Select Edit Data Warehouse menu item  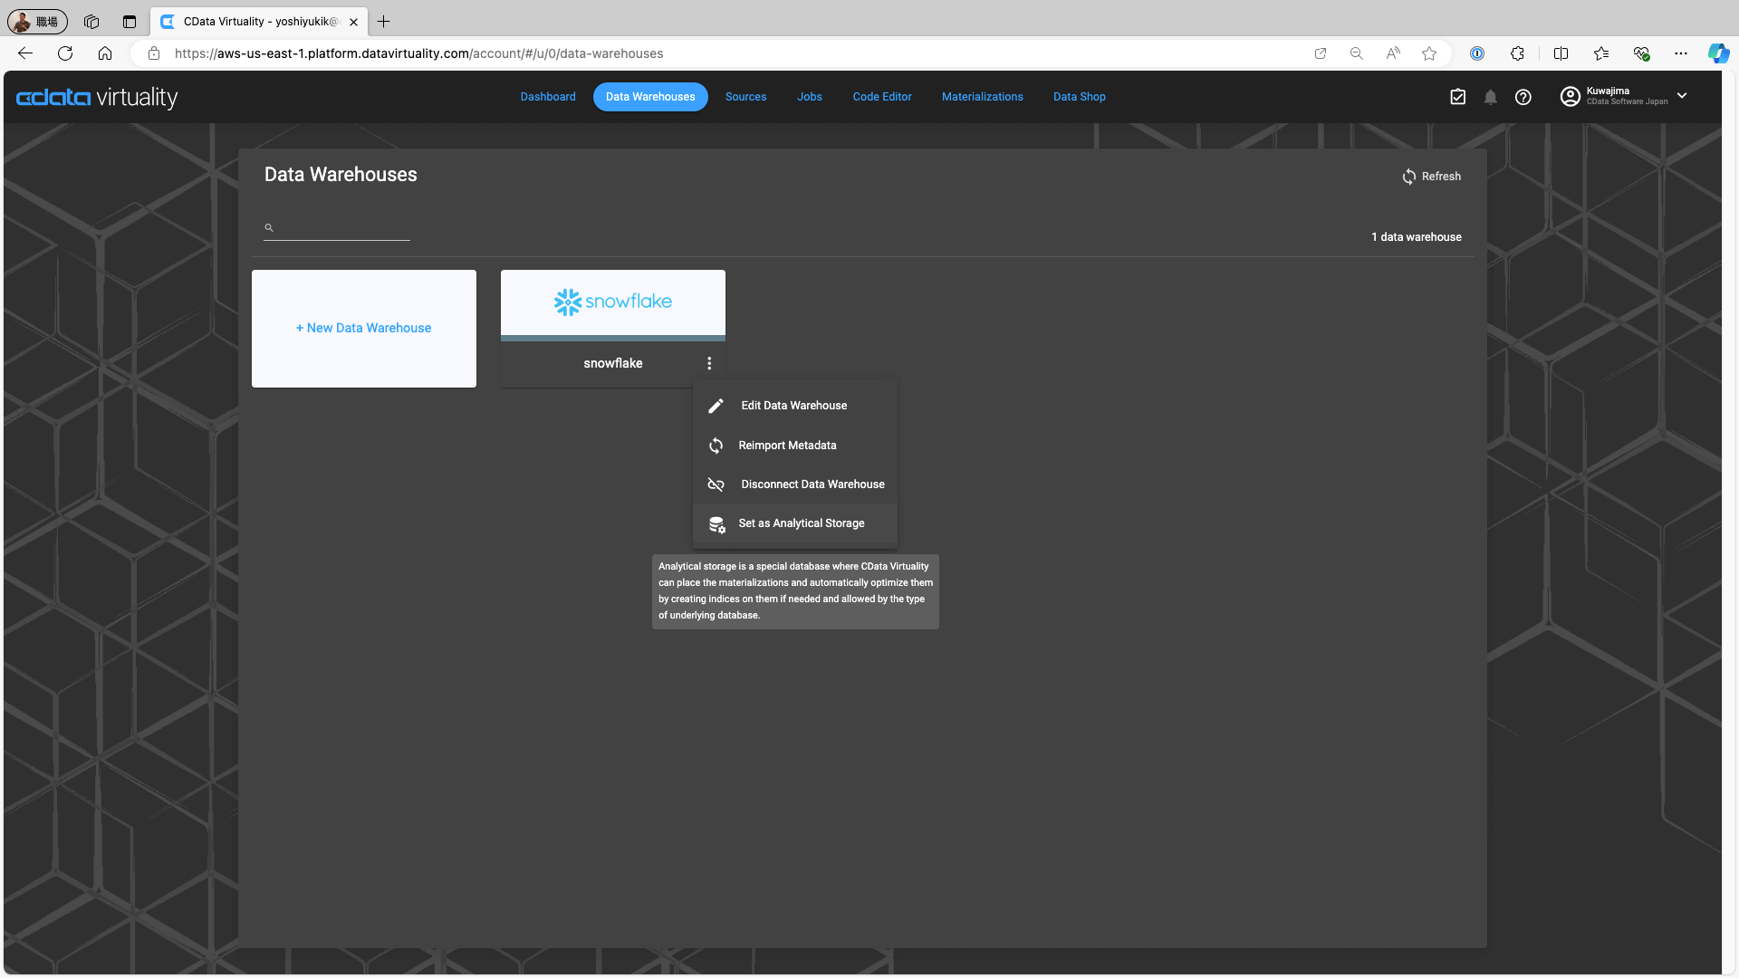point(793,406)
